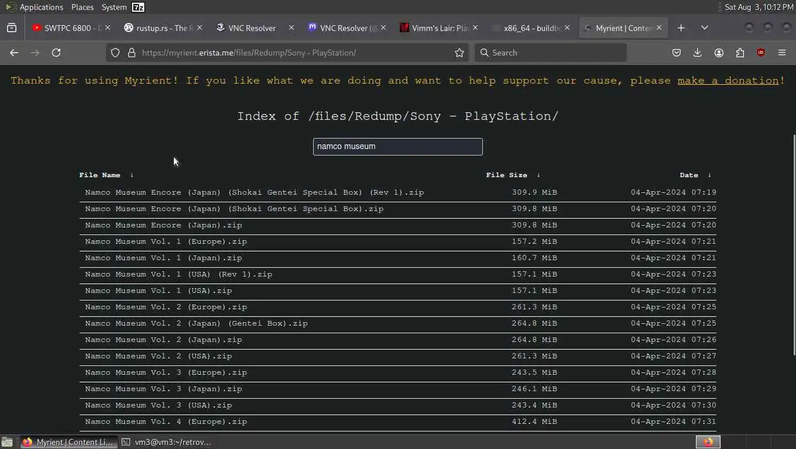Open Firefox View in the tab bar
The height and width of the screenshot is (449, 796).
tap(12, 27)
